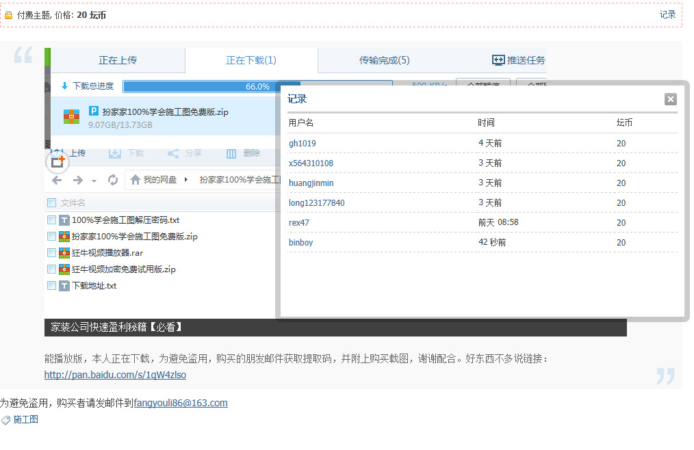
Task: Click the fangyouli86@163.com email link
Action: [181, 403]
